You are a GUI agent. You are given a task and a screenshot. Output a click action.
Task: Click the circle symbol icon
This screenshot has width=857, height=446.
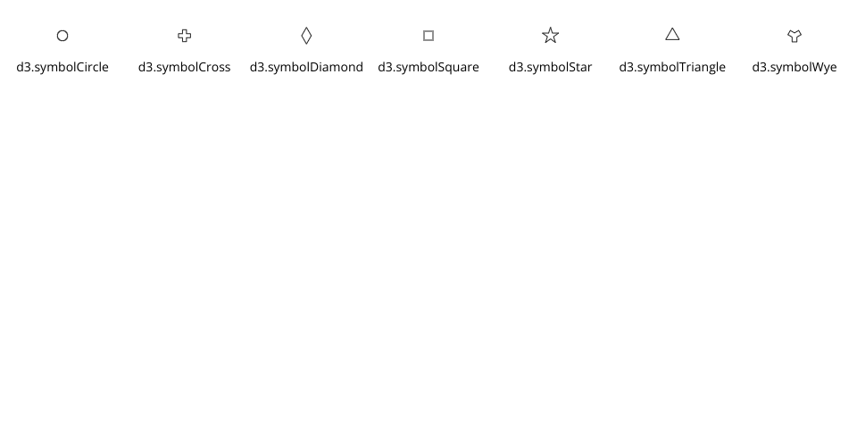click(62, 36)
